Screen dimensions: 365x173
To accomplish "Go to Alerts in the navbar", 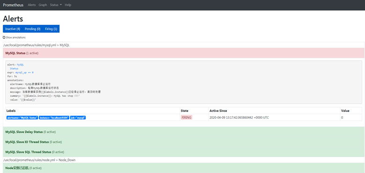I will pos(32,5).
